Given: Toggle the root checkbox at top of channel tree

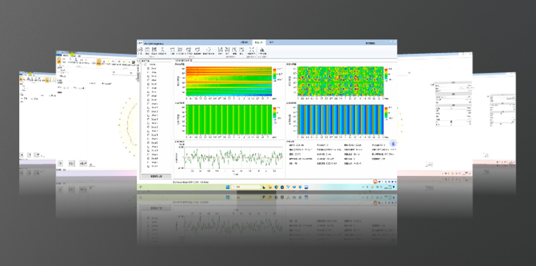Looking at the screenshot, I should [x=146, y=65].
